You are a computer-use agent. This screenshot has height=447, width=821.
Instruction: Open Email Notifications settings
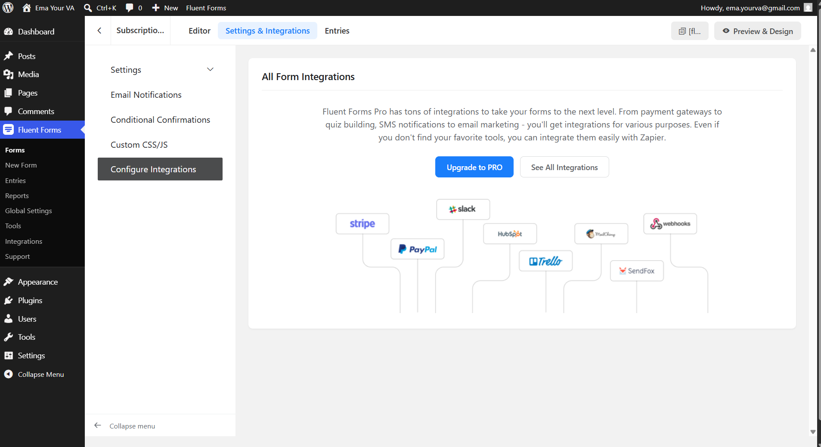[x=146, y=95]
